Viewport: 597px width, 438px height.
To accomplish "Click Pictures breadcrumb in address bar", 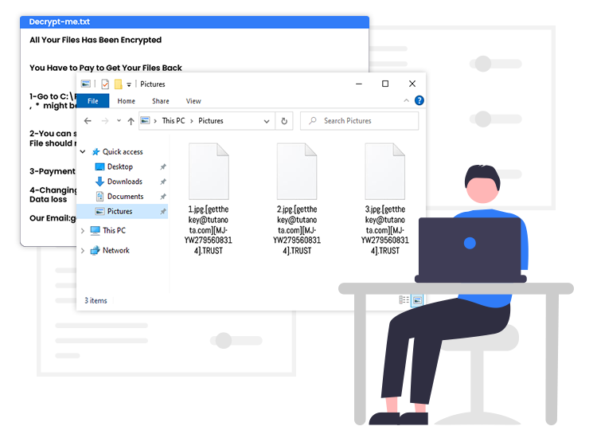I will point(211,121).
